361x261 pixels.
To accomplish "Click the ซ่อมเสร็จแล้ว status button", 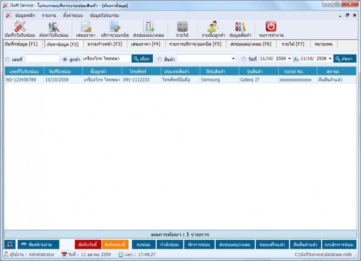I will point(272,245).
